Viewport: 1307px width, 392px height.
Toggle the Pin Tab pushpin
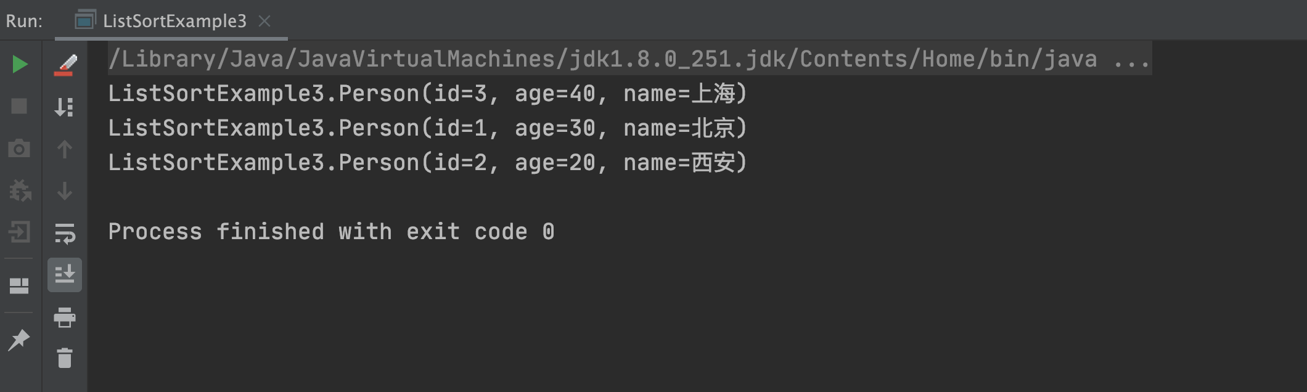point(19,340)
